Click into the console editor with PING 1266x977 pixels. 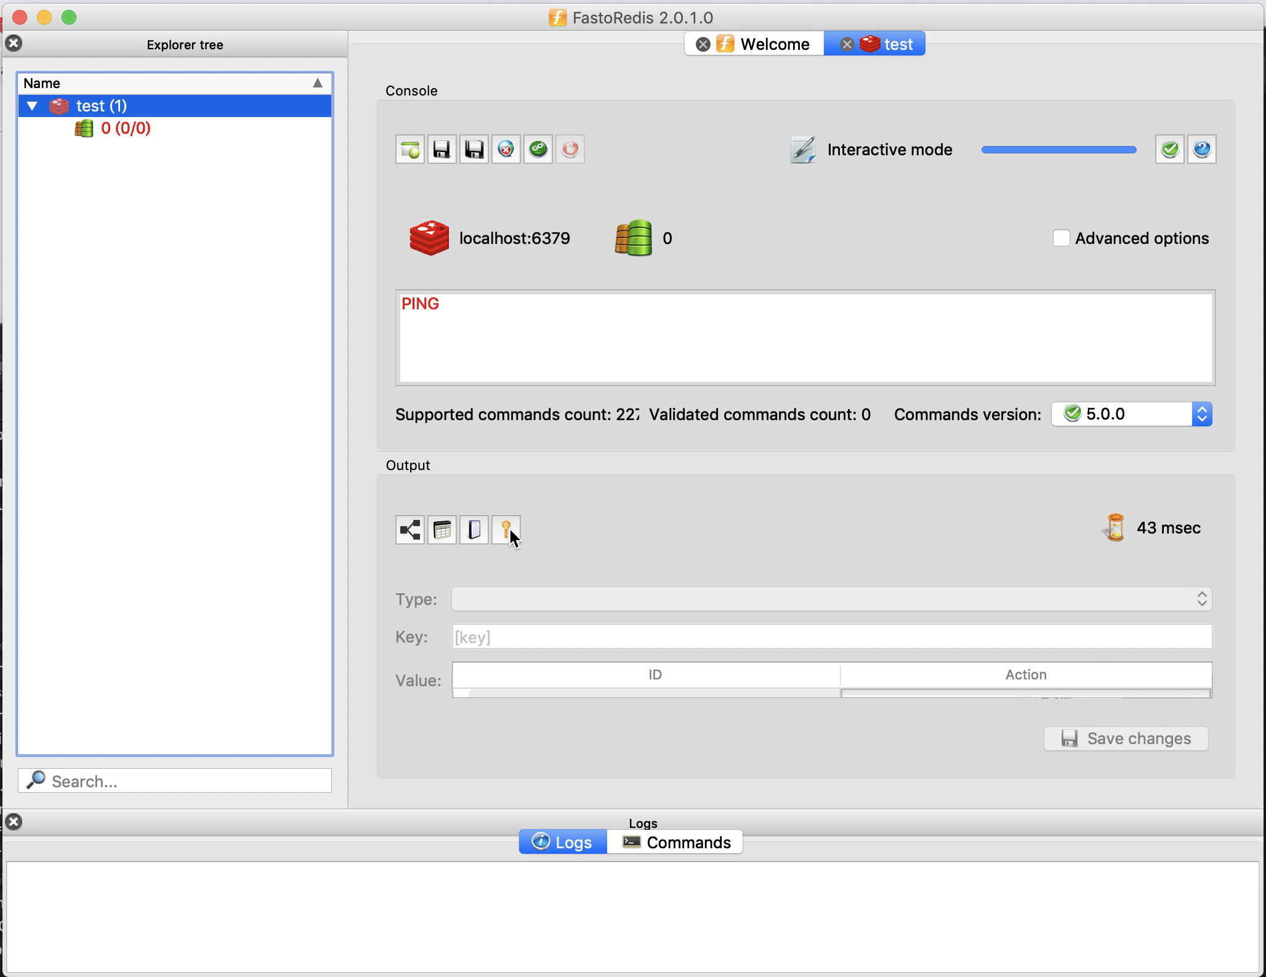tap(805, 338)
